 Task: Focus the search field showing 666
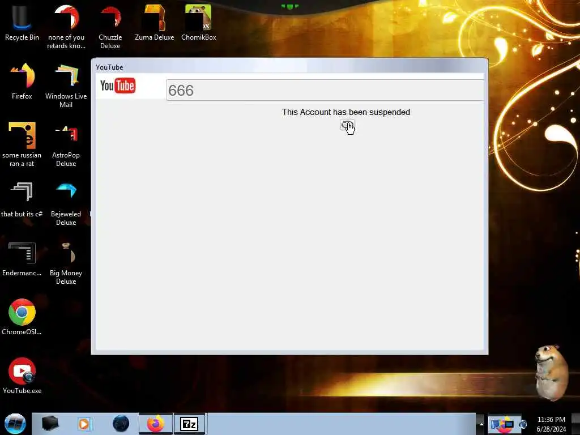tap(325, 90)
